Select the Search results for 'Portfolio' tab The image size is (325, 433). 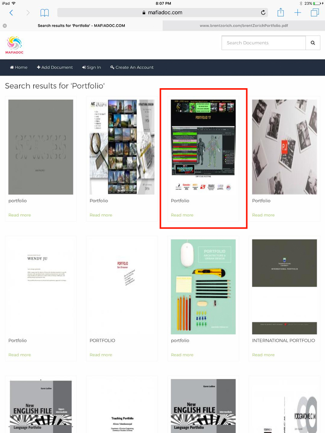click(x=81, y=26)
